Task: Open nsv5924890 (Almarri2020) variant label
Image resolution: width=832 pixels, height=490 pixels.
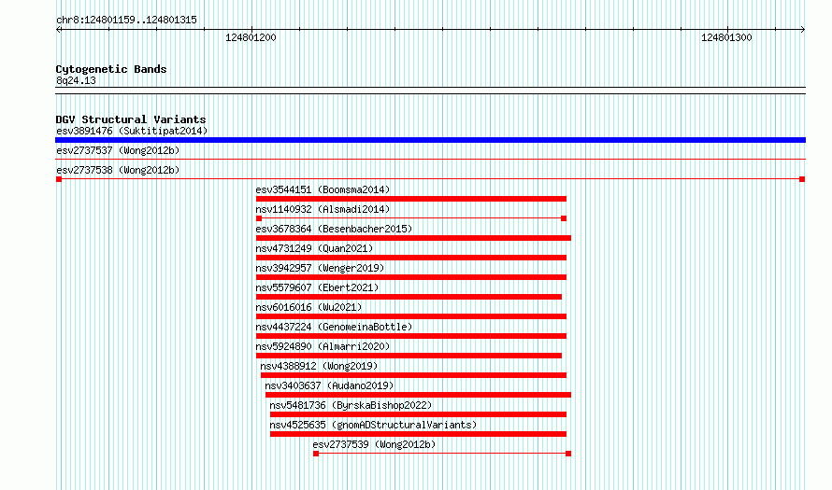Action: pos(323,346)
